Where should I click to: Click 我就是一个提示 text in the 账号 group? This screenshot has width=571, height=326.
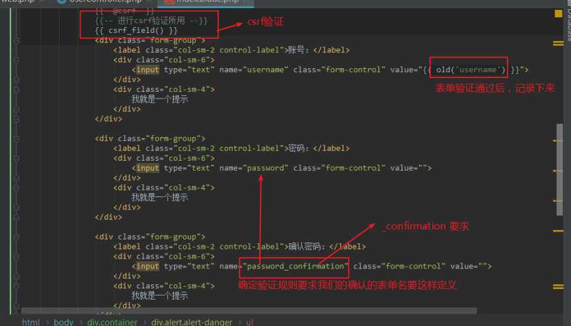[159, 99]
